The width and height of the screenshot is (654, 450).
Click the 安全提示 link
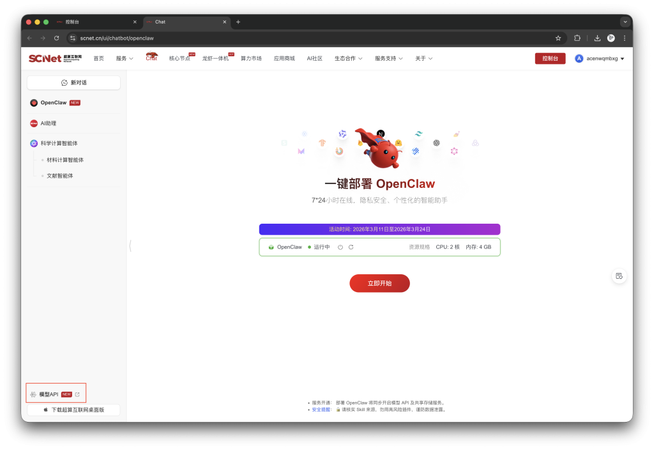click(321, 409)
